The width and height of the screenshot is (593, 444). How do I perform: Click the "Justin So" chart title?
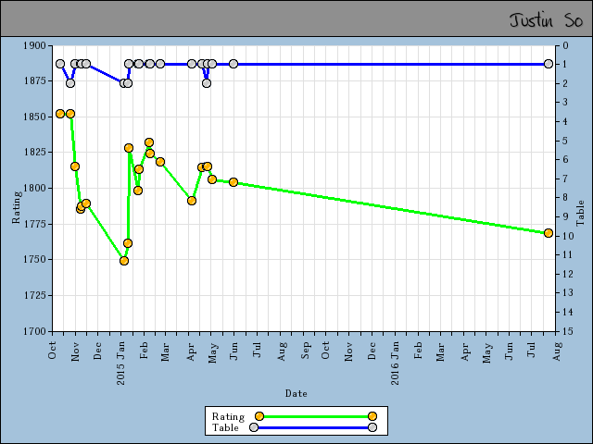point(546,19)
